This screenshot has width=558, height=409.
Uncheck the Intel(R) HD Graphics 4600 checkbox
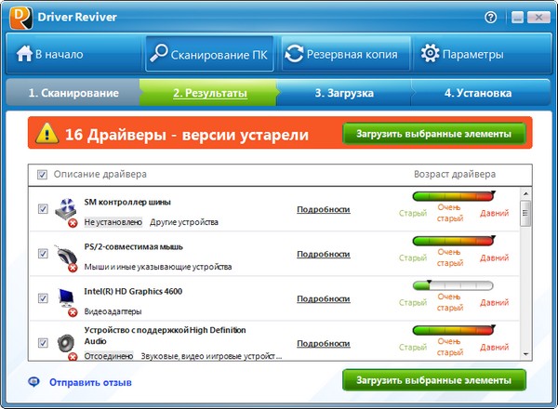43,298
